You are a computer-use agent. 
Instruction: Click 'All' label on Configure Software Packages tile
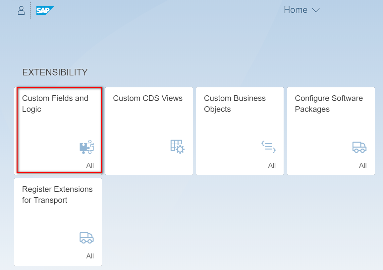[363, 165]
